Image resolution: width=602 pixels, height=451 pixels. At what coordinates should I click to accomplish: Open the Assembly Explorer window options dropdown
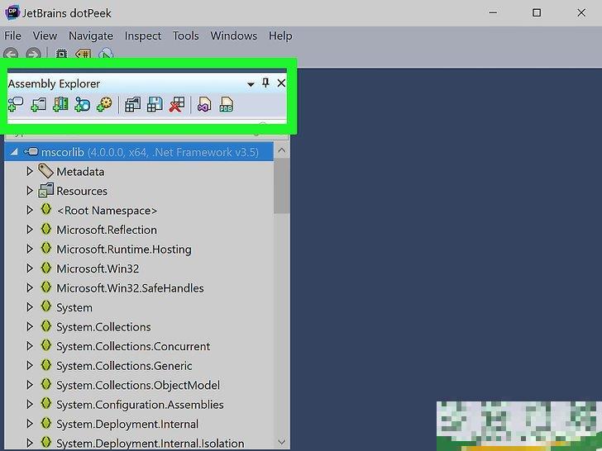tap(251, 84)
